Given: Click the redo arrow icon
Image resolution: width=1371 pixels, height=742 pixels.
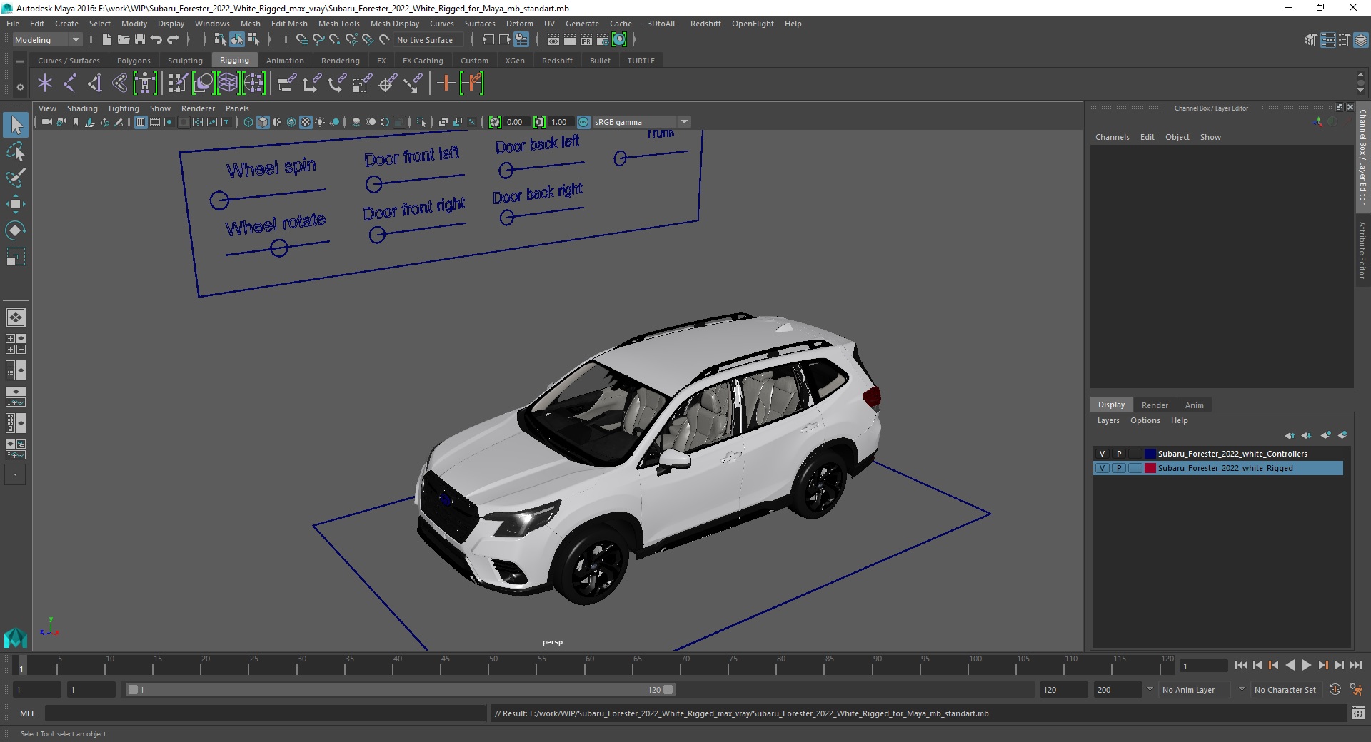Looking at the screenshot, I should (173, 40).
